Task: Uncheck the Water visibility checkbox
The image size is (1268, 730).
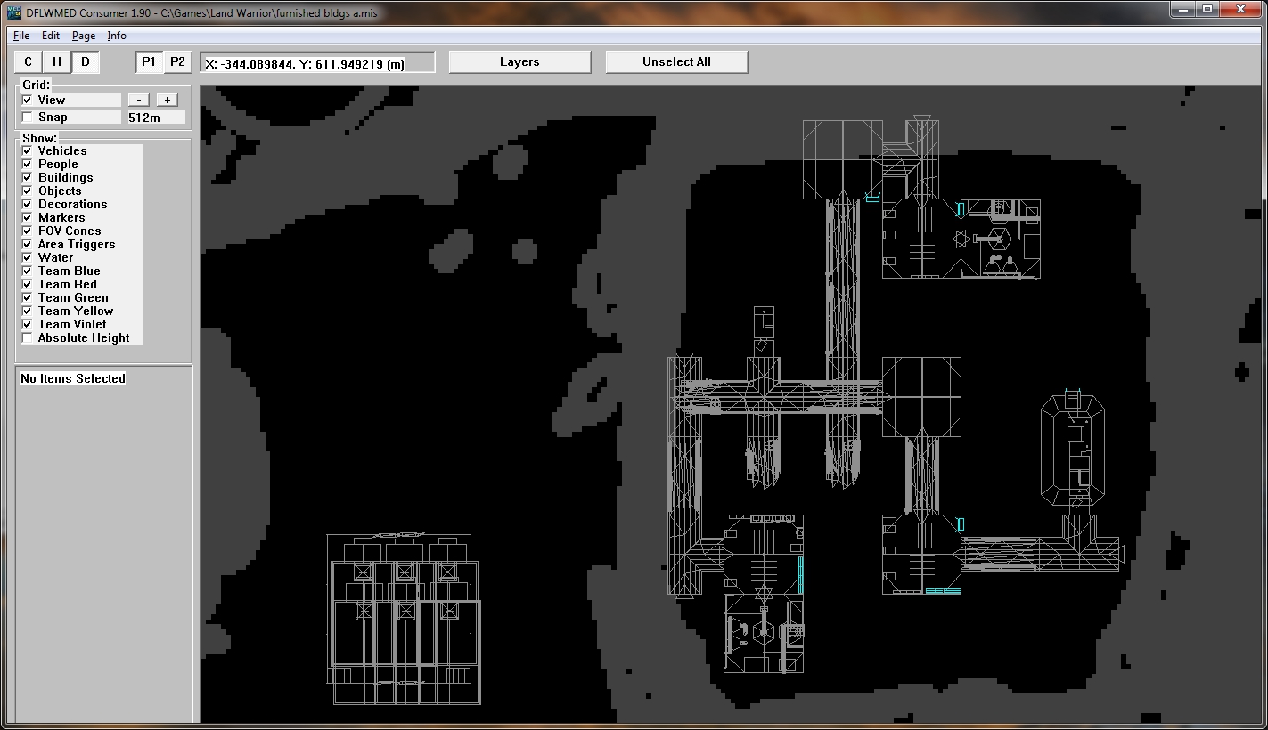Action: click(x=28, y=258)
